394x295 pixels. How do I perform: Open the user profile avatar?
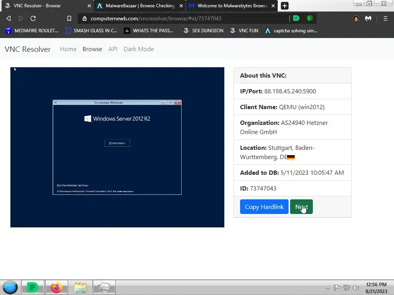pyautogui.click(x=356, y=18)
